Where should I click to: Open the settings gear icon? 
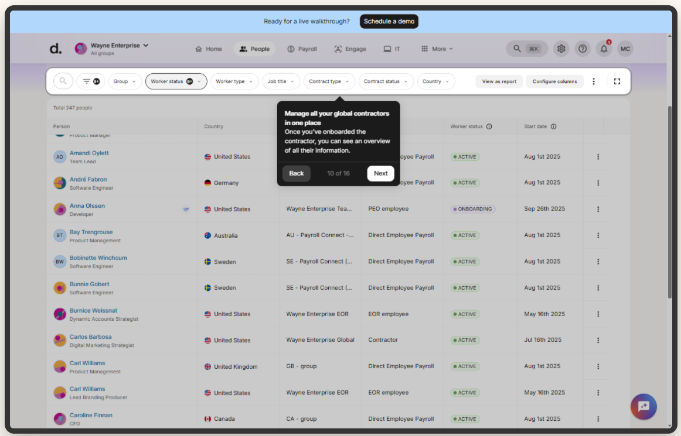point(561,49)
